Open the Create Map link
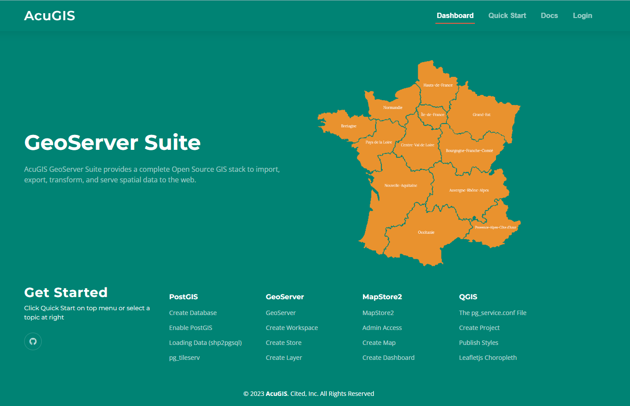 (x=379, y=343)
